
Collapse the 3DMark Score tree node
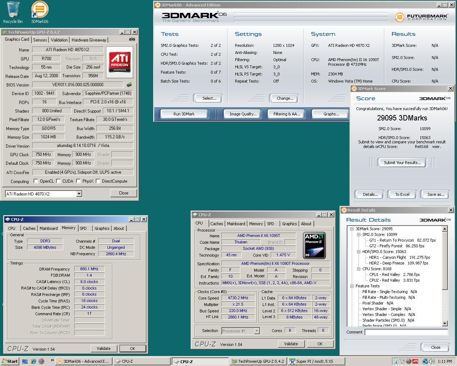(x=352, y=229)
